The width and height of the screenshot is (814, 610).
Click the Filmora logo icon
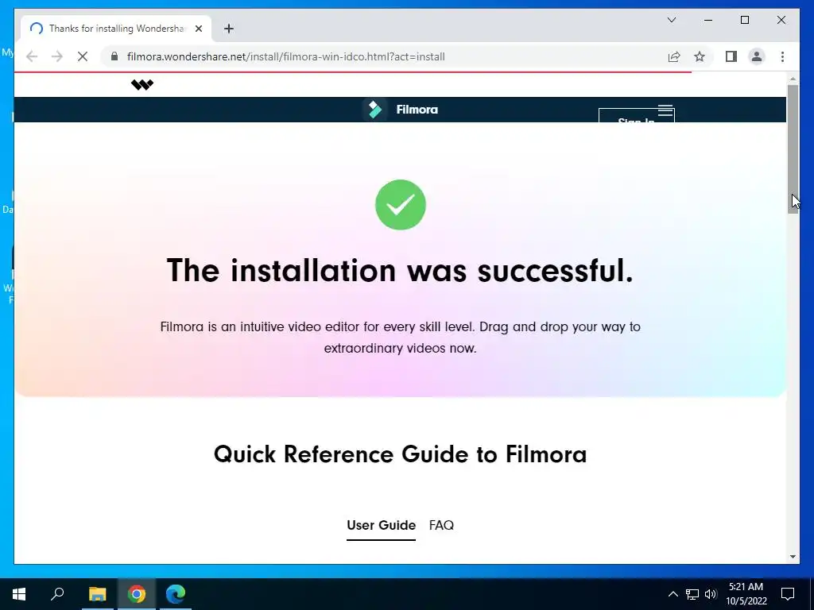pyautogui.click(x=374, y=110)
